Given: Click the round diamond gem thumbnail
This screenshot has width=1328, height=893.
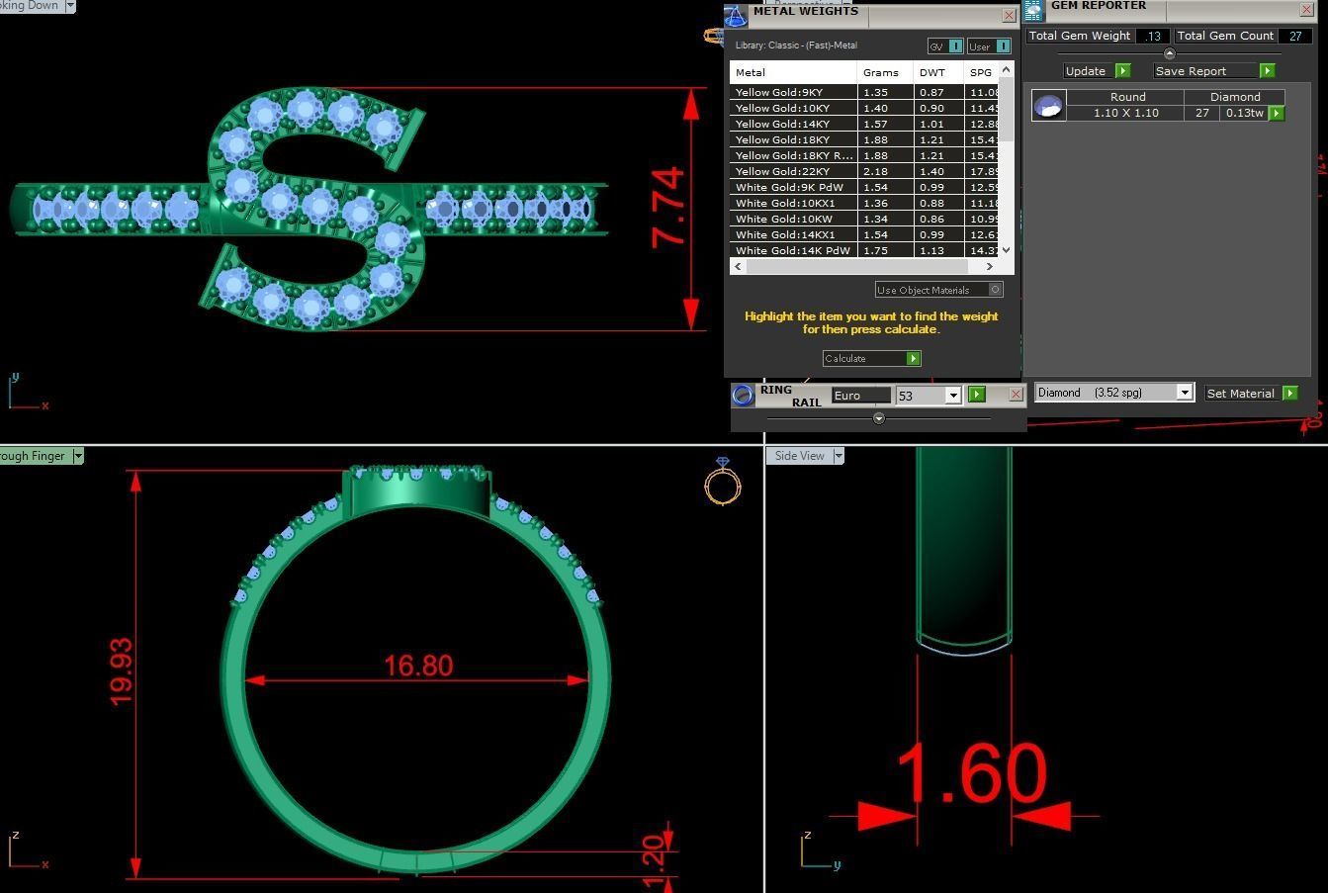Looking at the screenshot, I should point(1048,105).
